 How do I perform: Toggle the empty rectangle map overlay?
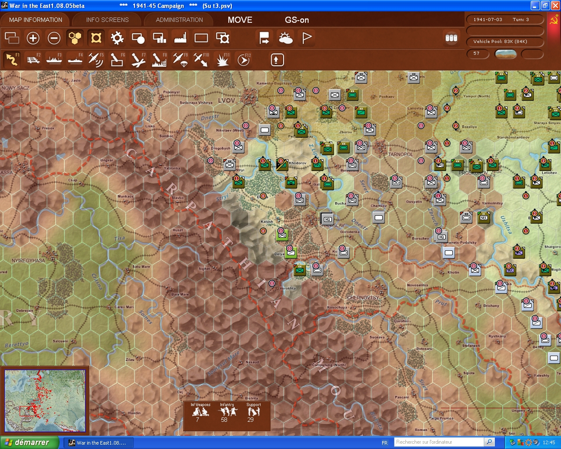point(201,38)
